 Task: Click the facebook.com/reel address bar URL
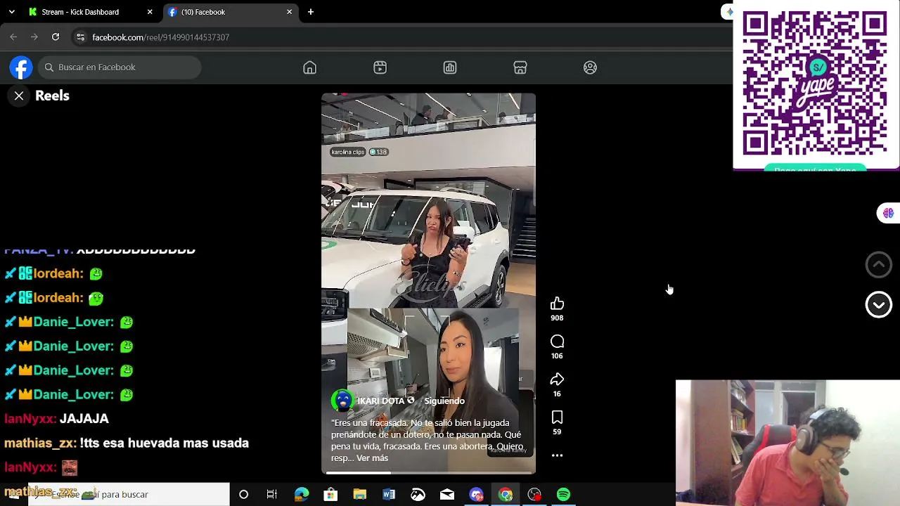(161, 37)
